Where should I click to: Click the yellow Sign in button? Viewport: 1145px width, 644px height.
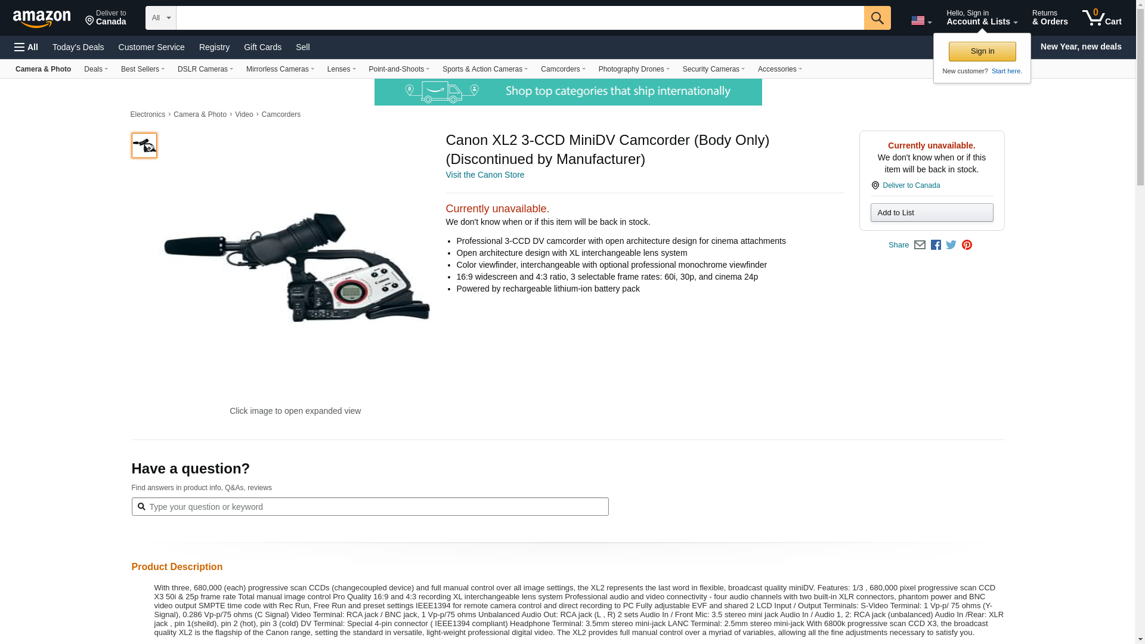(982, 51)
